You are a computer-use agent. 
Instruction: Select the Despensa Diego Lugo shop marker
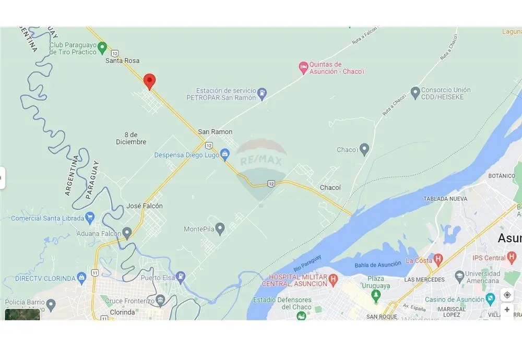[x=225, y=155]
